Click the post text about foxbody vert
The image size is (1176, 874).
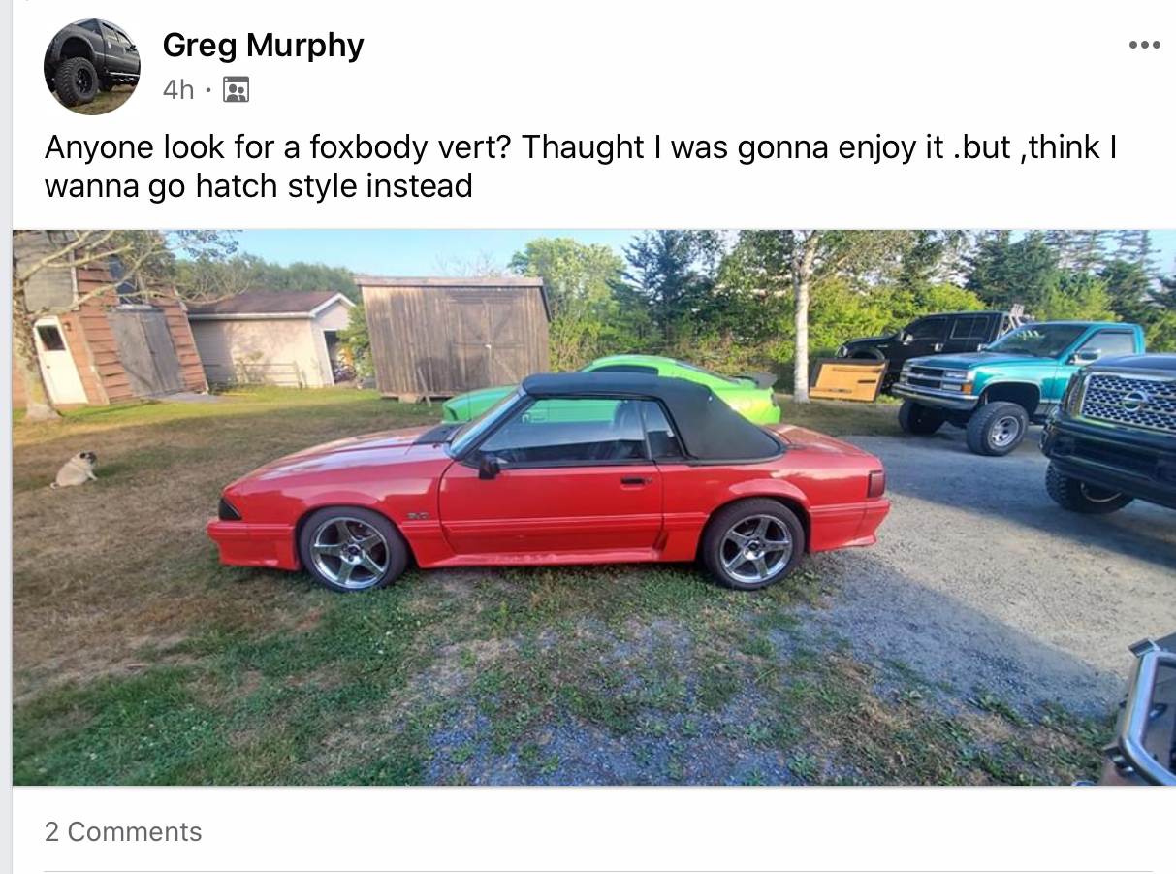click(x=582, y=166)
